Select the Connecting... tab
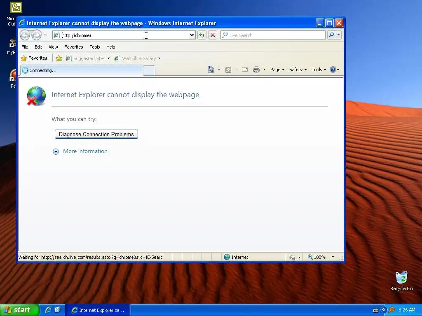The height and width of the screenshot is (316, 422). pyautogui.click(x=82, y=70)
